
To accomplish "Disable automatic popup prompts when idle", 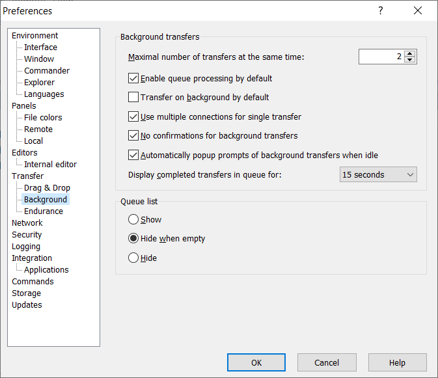I will [134, 155].
